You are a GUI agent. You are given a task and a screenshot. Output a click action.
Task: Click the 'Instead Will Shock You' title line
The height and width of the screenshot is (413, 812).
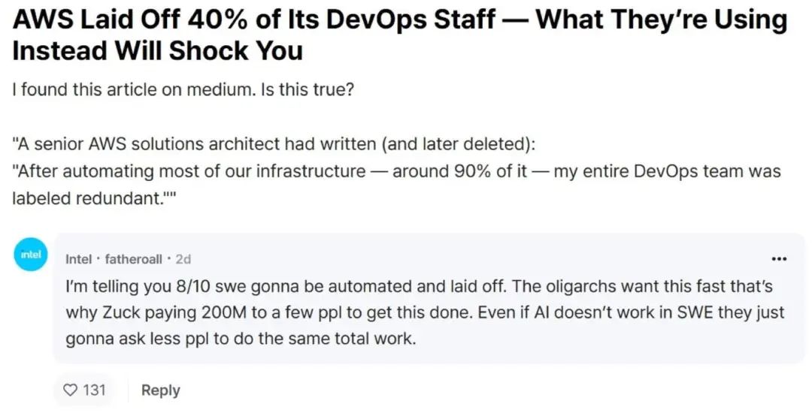[x=157, y=52]
